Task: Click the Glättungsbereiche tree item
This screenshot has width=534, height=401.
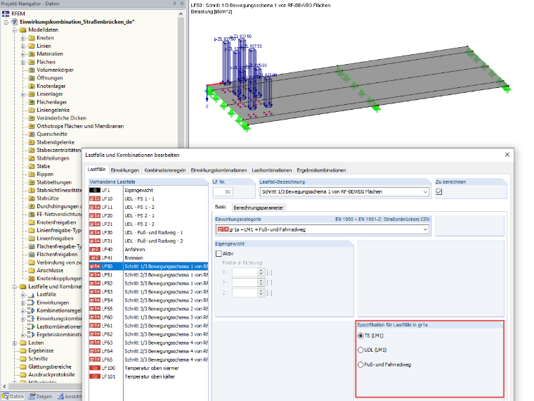Action: click(x=50, y=367)
